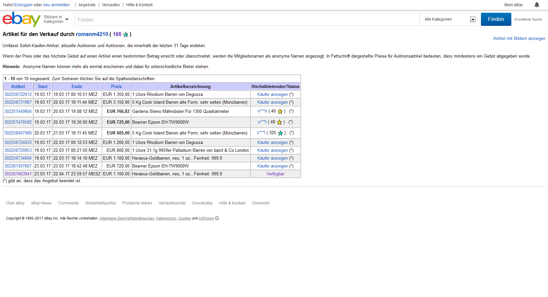Viewport: 548px width, 297px height.
Task: Open item 302256734694
Action: tap(18, 158)
